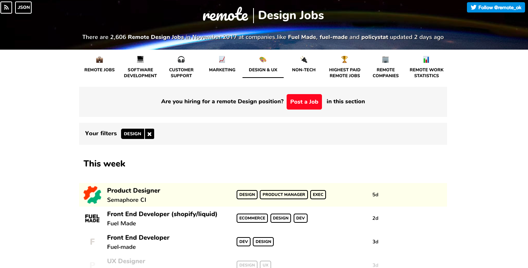Click the Semaphore CI gear logo

[92, 195]
